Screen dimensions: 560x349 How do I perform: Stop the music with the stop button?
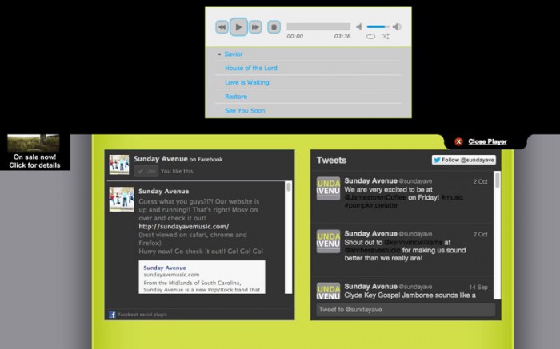(x=274, y=26)
